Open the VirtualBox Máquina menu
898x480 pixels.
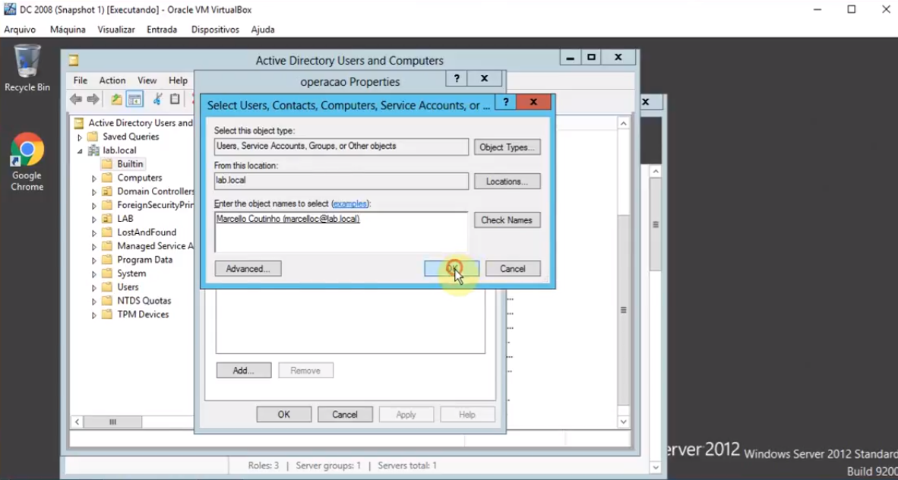(68, 29)
